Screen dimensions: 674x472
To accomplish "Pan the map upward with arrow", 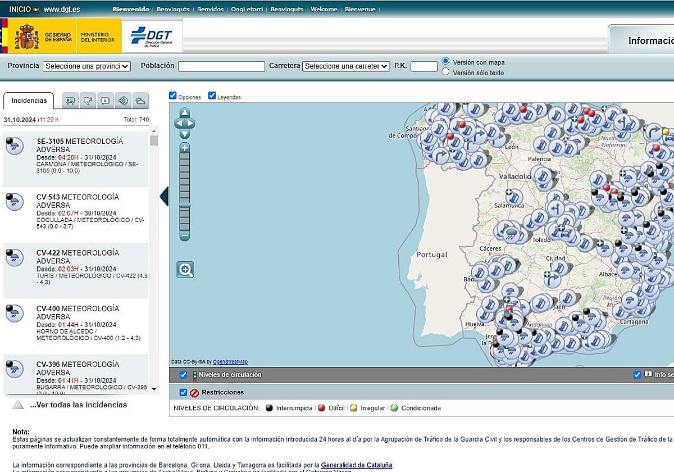I will [185, 113].
